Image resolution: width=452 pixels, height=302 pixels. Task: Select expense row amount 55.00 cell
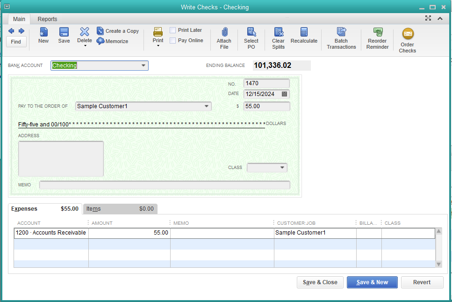point(129,233)
